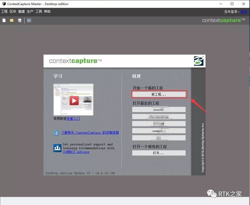Image resolution: width=250 pixels, height=205 pixels.
Task: Click the new project toolbar icon
Action: tap(4, 20)
